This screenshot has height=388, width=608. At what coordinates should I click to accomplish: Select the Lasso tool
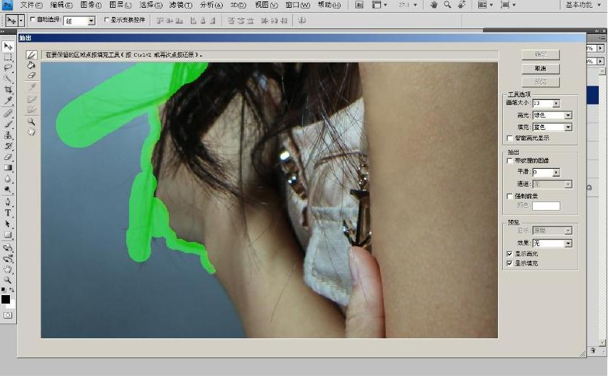(8, 68)
